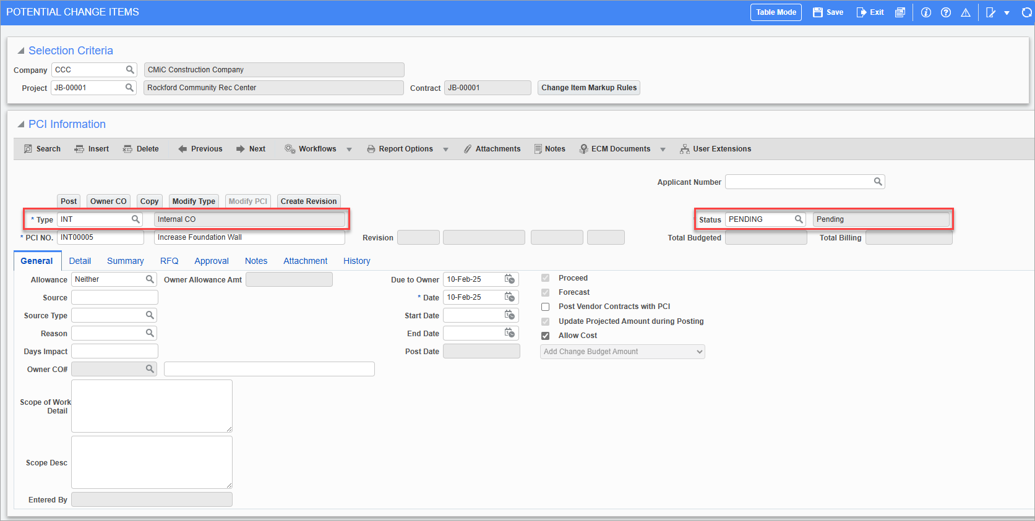Click the warning triangle icon
This screenshot has height=521, width=1035.
point(966,12)
